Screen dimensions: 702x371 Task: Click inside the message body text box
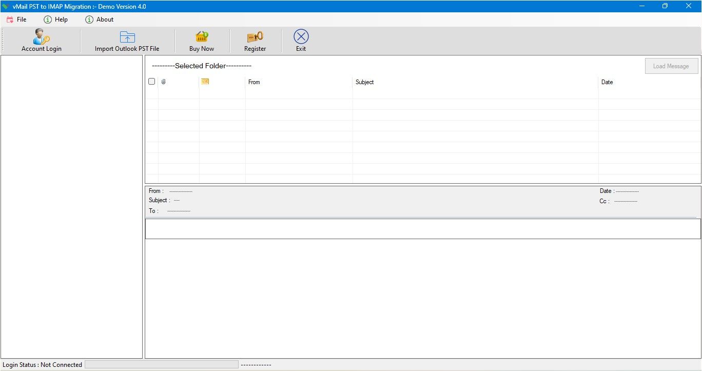pos(423,229)
